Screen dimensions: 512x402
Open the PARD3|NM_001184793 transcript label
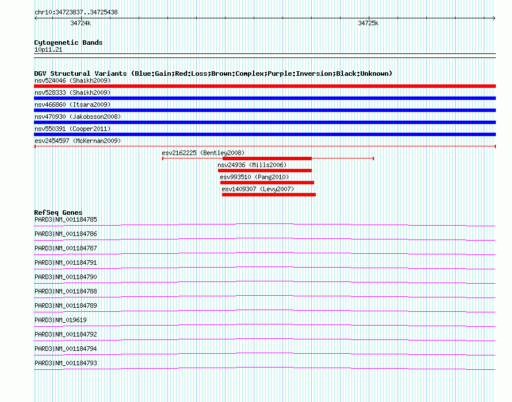coord(66,363)
